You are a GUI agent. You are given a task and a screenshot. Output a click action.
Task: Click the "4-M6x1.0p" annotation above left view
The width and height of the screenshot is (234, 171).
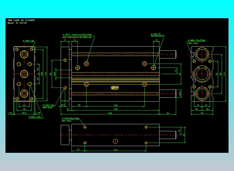click(x=28, y=41)
